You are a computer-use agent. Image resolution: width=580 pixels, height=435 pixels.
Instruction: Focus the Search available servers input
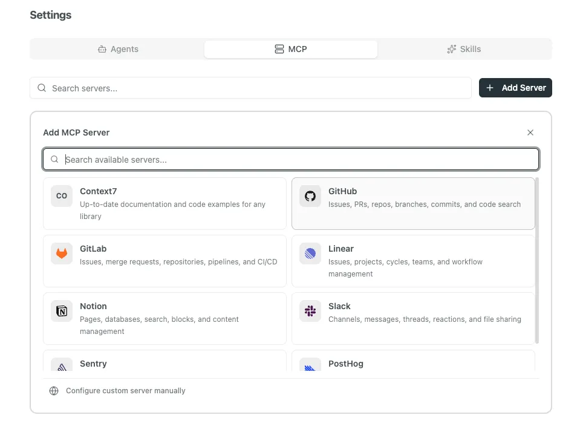291,160
